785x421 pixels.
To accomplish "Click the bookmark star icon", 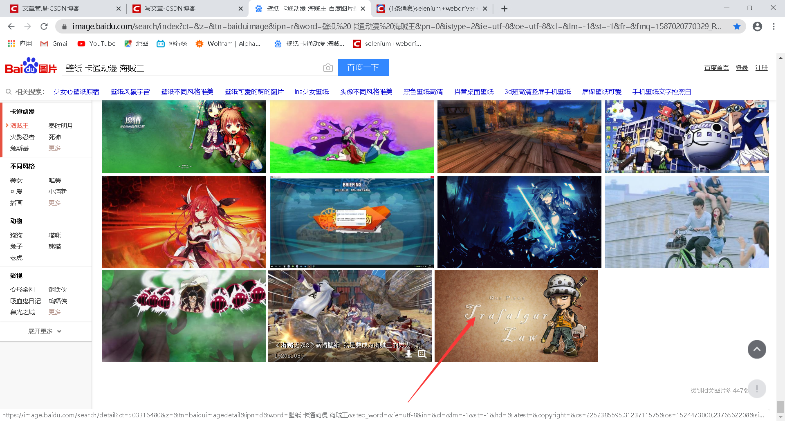I will coord(737,27).
